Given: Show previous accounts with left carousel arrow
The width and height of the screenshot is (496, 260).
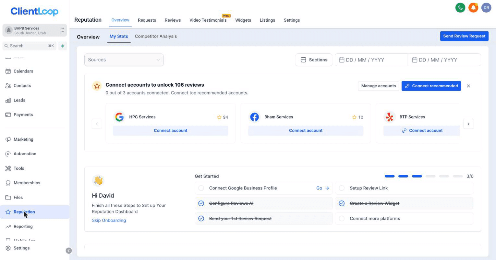Looking at the screenshot, I should point(97,124).
